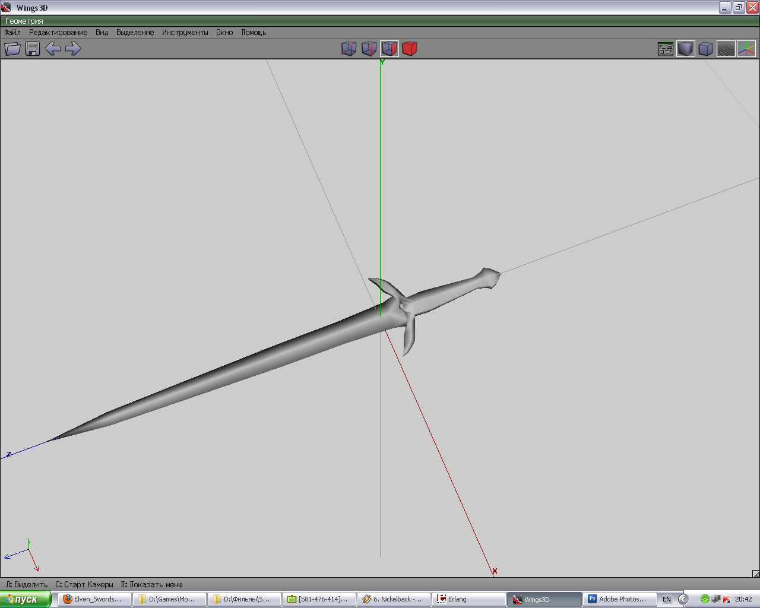The image size is (760, 608).
Task: Switch to body selection mode red cube
Action: (410, 49)
